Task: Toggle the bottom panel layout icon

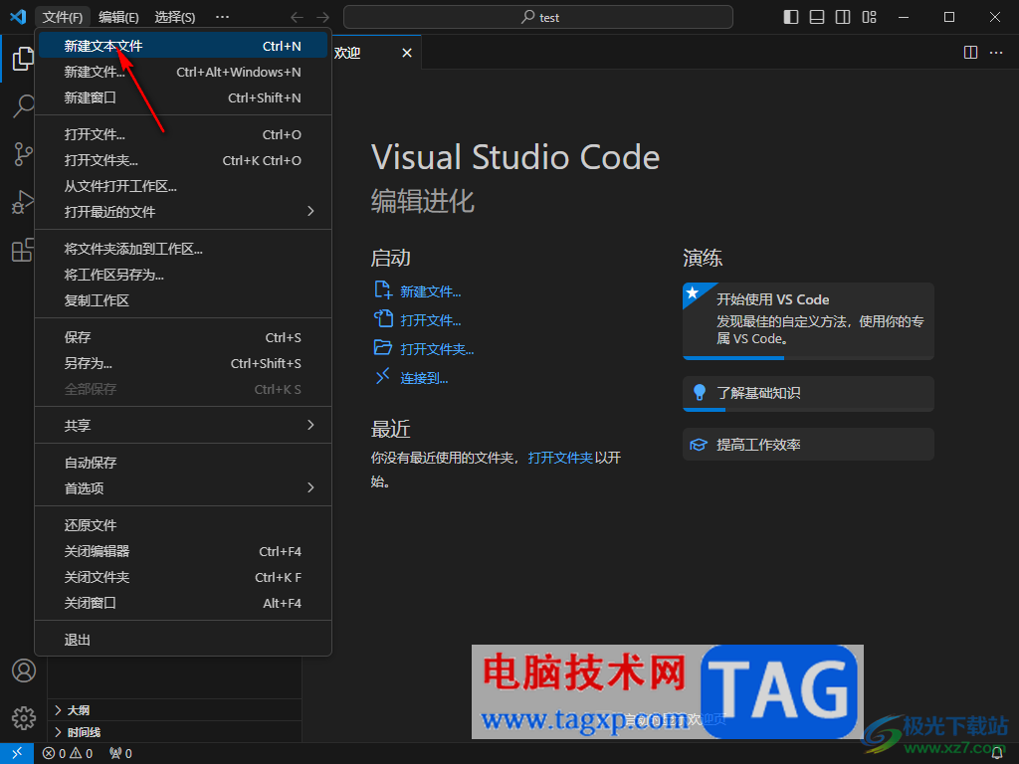Action: (x=817, y=17)
